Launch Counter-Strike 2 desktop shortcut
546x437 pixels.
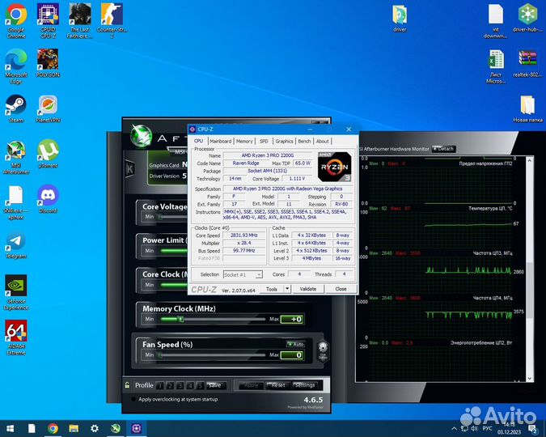(112, 21)
